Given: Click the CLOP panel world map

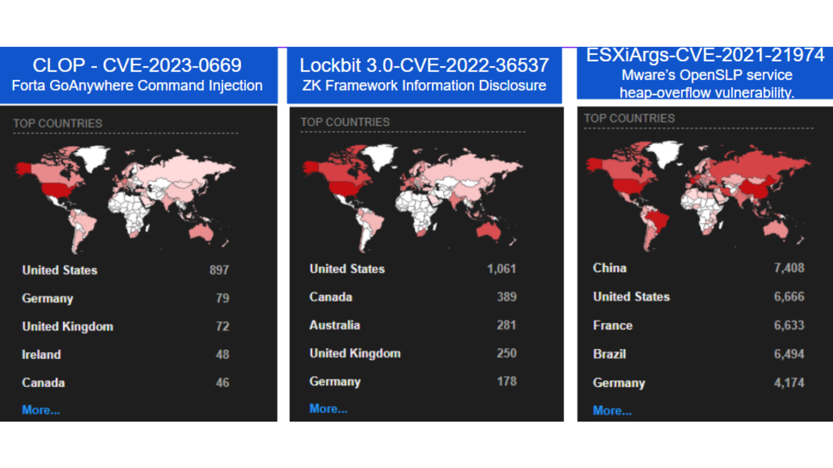Looking at the screenshot, I should pyautogui.click(x=125, y=199).
